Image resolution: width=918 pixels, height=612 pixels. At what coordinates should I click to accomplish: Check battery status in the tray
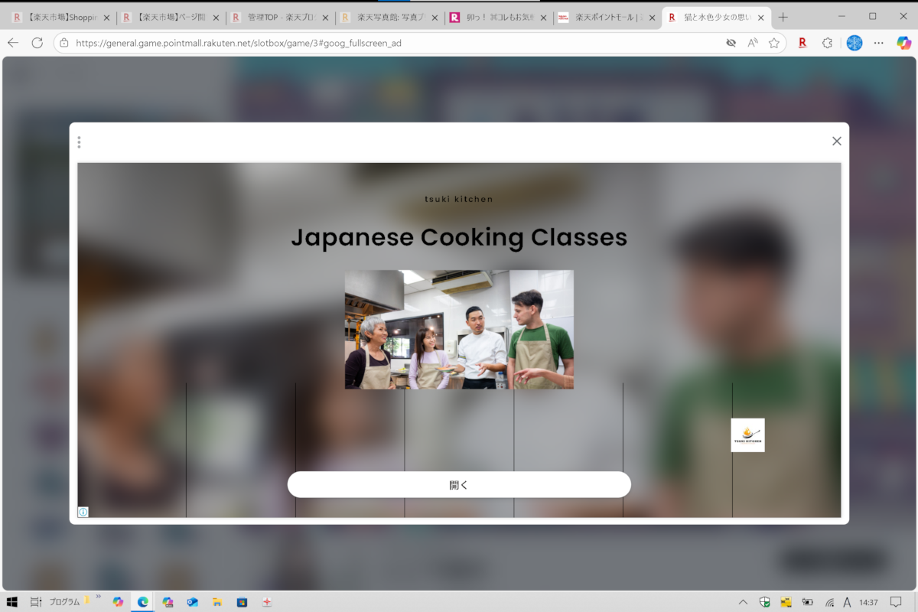[807, 602]
